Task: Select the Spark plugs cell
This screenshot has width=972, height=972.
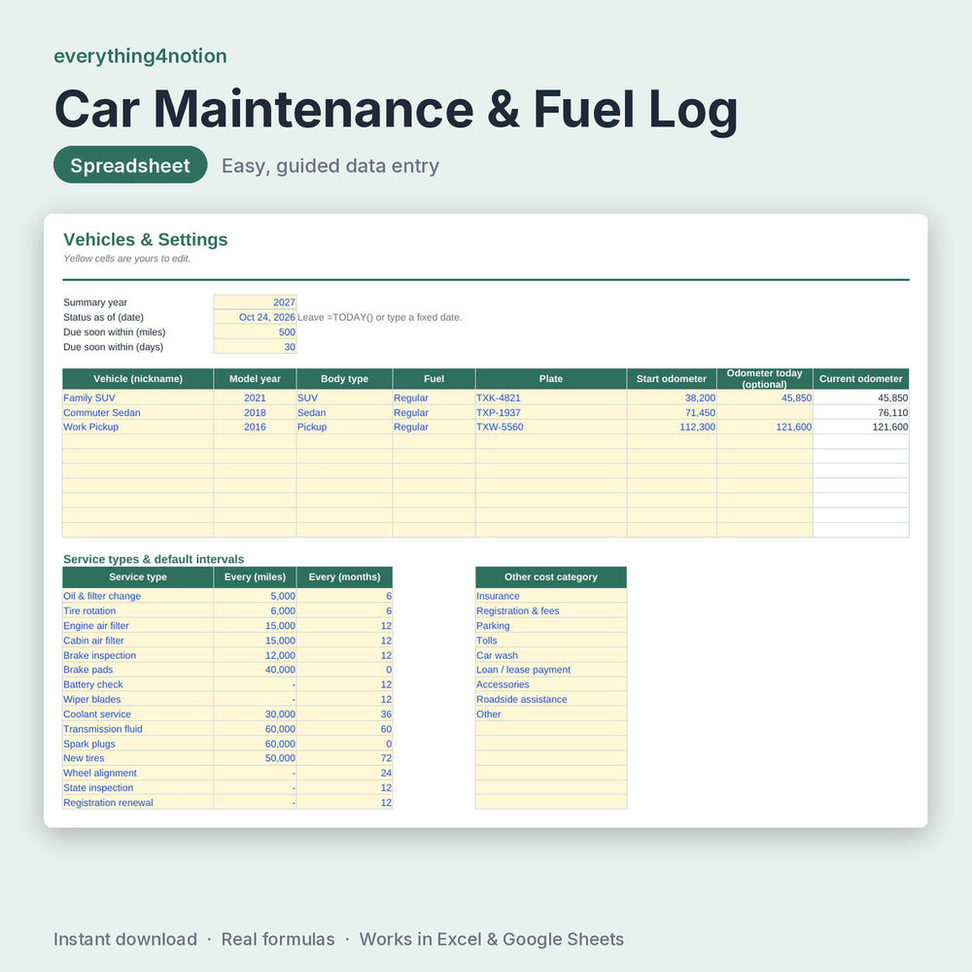Action: (x=138, y=744)
